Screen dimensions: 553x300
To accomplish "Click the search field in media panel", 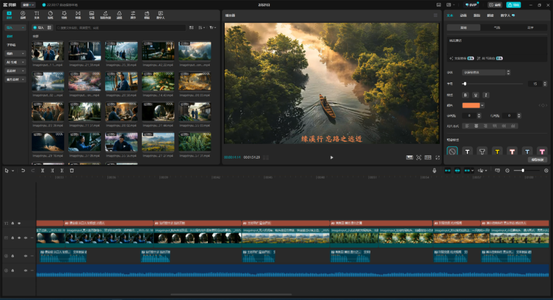I will [121, 28].
